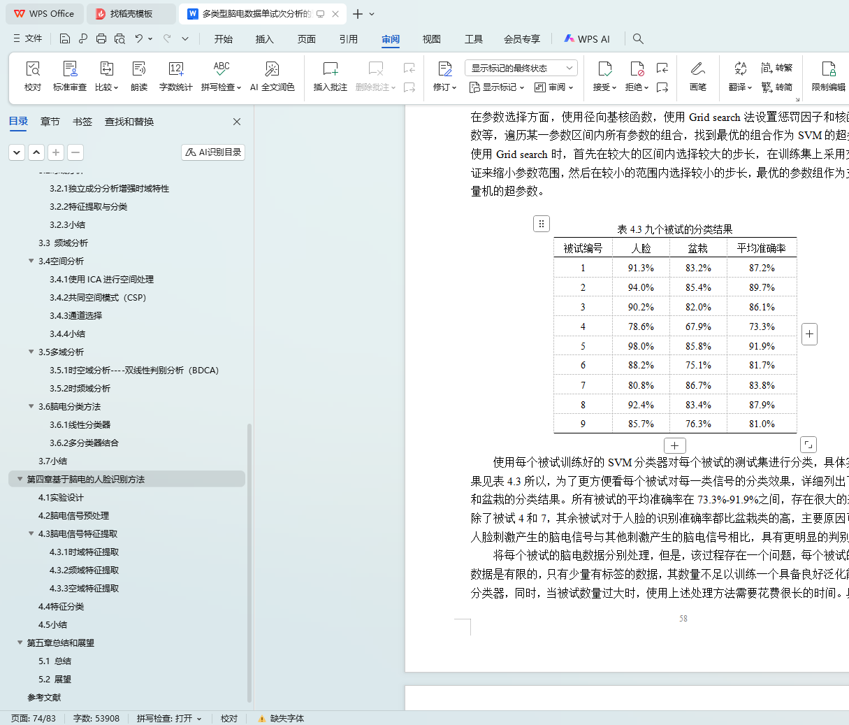Image resolution: width=849 pixels, height=725 pixels.
Task: Click the demote heading level minus button
Action: (75, 152)
